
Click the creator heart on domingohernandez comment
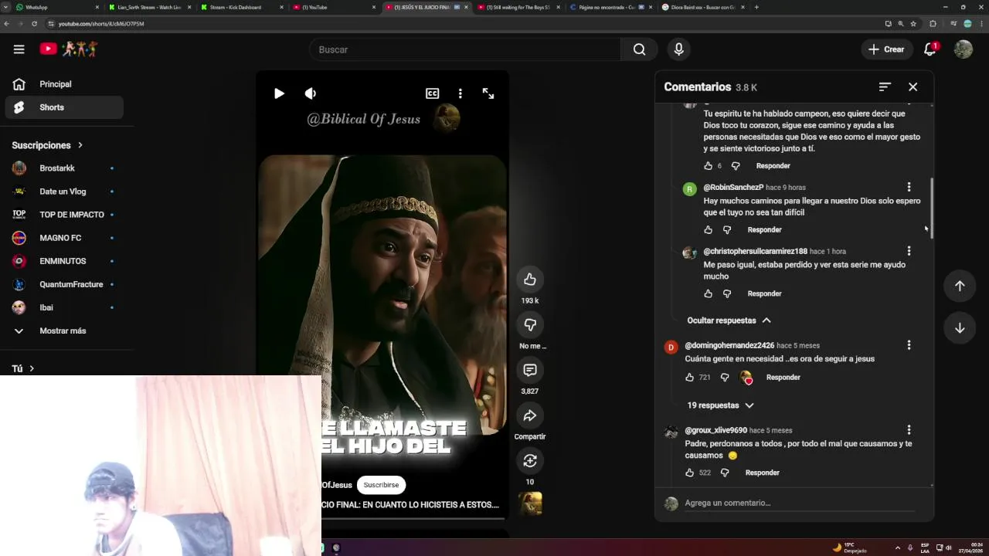click(746, 378)
